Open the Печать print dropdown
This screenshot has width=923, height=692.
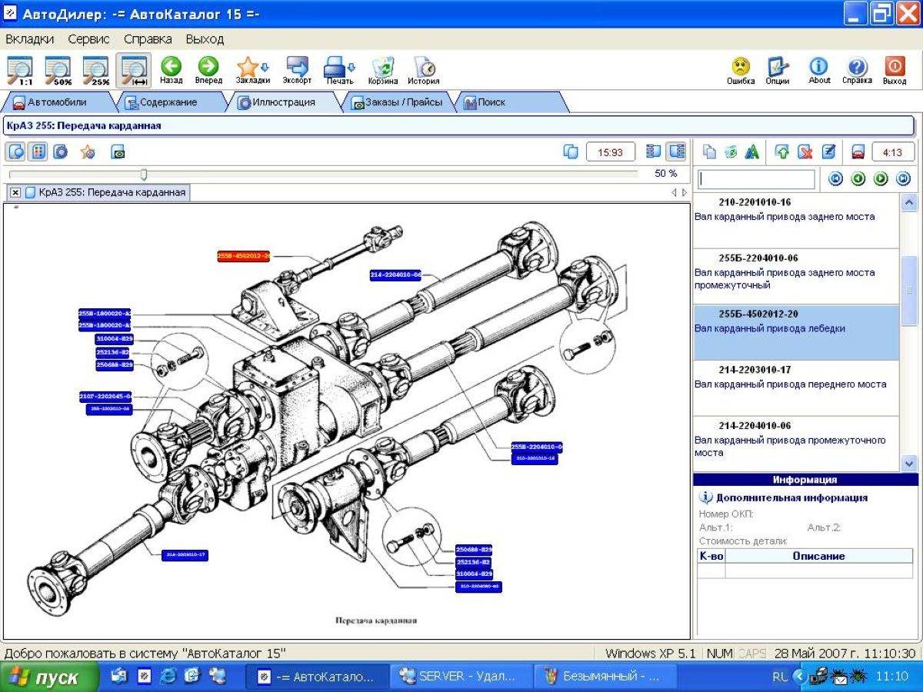[x=339, y=70]
